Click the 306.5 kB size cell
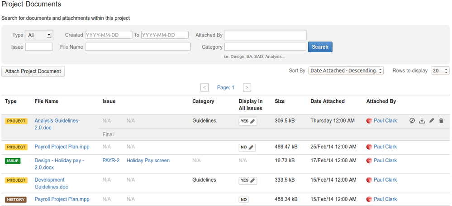The image size is (452, 206). (x=285, y=121)
